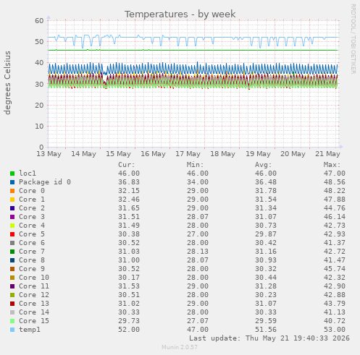Screen dimensions: 360x355
Task: Click the loc1 green legend swatch
Action: (12, 174)
